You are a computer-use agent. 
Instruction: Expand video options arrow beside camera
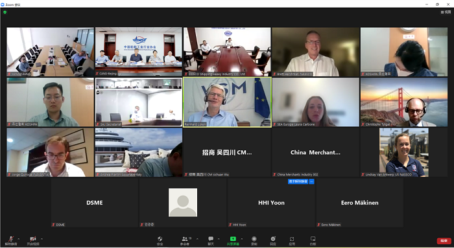[x=42, y=239]
